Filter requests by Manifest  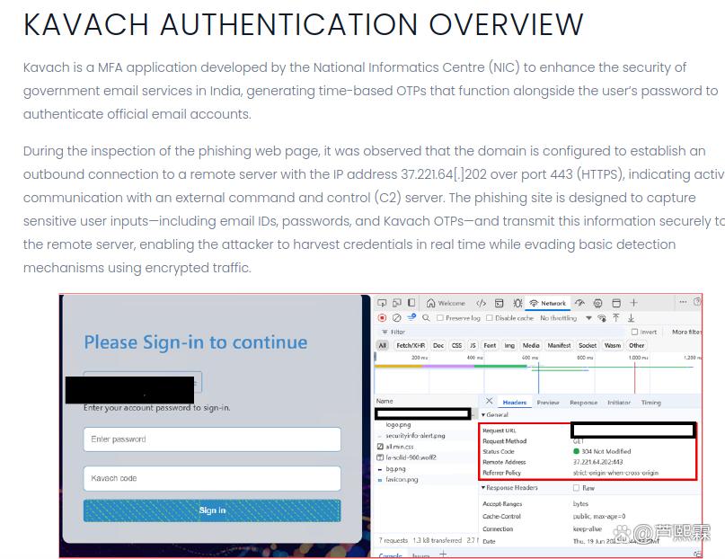pos(559,345)
